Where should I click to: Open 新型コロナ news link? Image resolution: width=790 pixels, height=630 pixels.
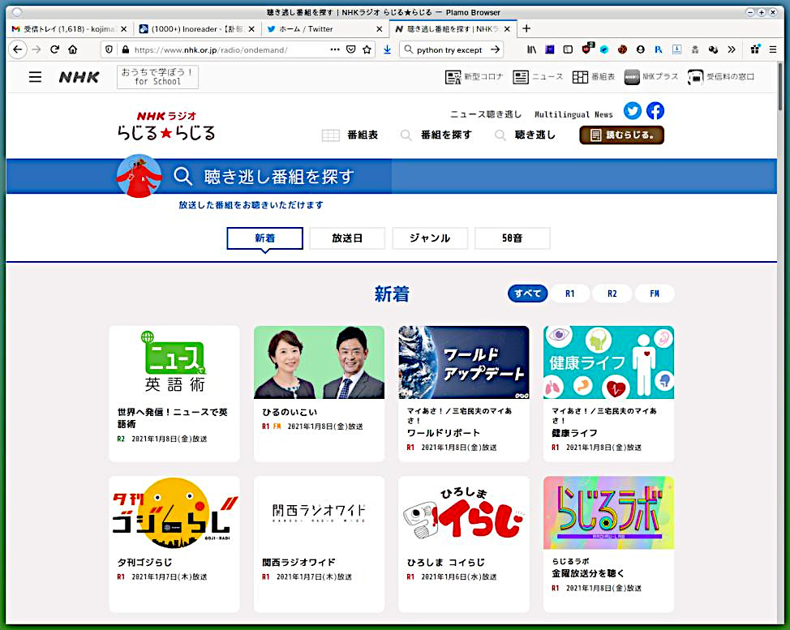[x=474, y=76]
